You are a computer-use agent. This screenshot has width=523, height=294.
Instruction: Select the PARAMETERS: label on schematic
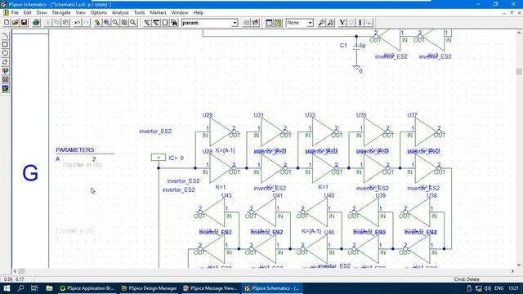(x=75, y=150)
